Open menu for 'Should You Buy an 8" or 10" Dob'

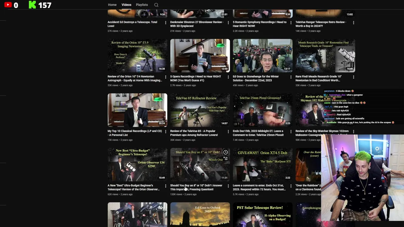click(228, 186)
